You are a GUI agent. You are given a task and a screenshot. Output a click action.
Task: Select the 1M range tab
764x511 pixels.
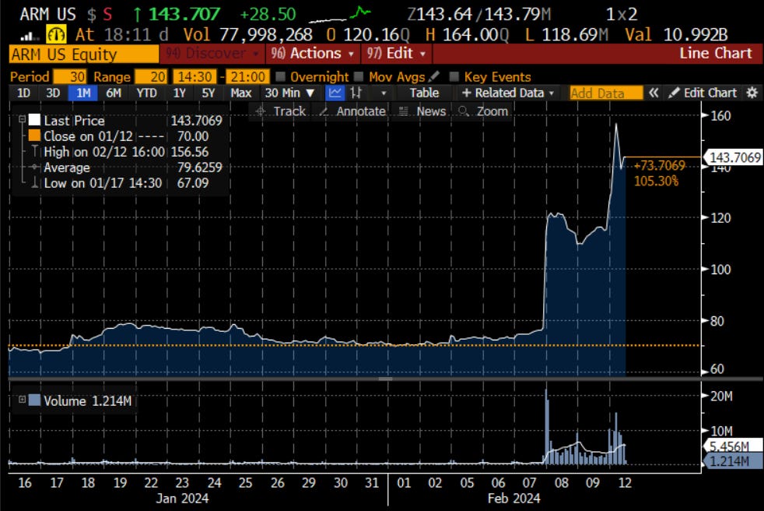click(83, 93)
